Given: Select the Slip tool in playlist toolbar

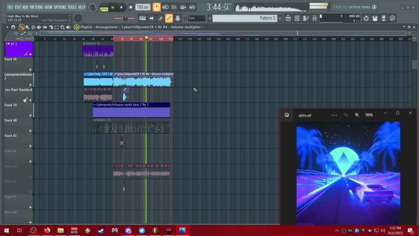Looking at the screenshot, I should click(45, 27).
